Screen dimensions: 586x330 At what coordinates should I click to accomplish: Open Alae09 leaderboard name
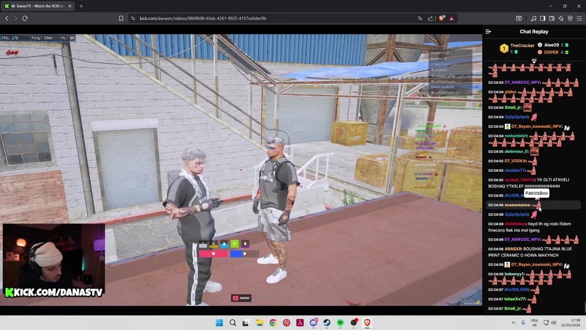(x=551, y=45)
